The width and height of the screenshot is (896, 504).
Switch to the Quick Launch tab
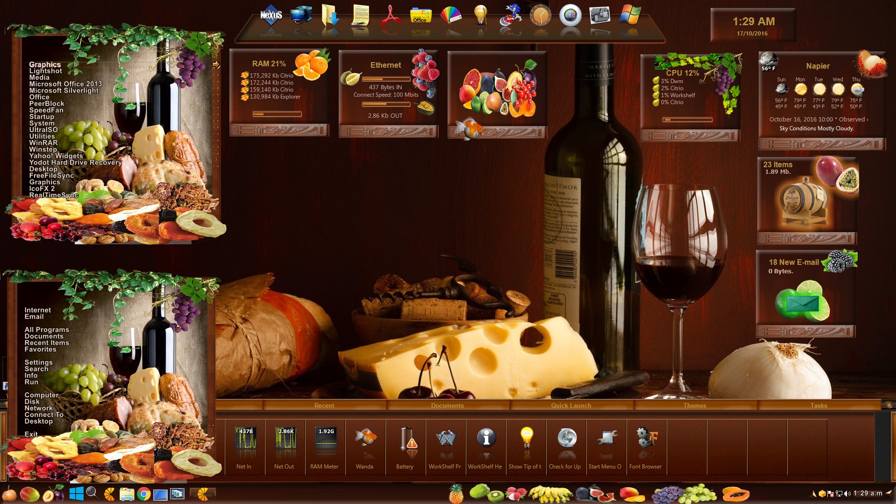[571, 405]
